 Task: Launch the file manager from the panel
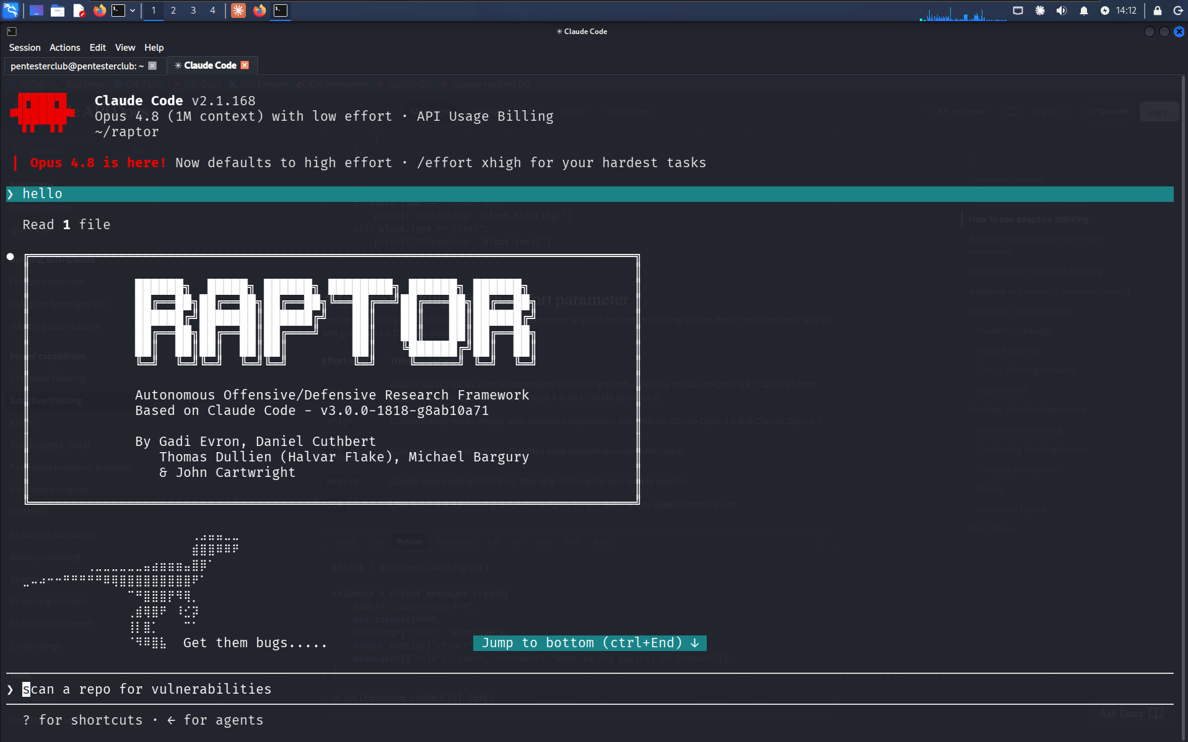coord(58,10)
